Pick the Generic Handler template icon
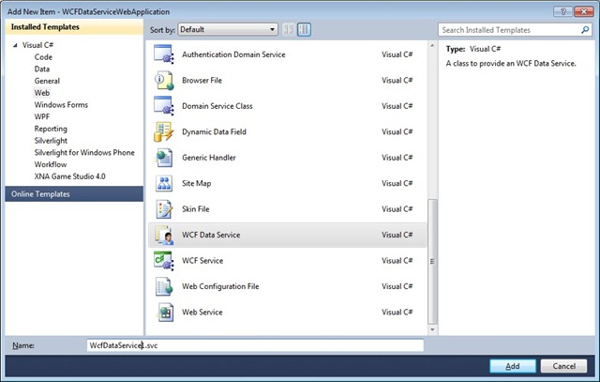 pyautogui.click(x=164, y=158)
